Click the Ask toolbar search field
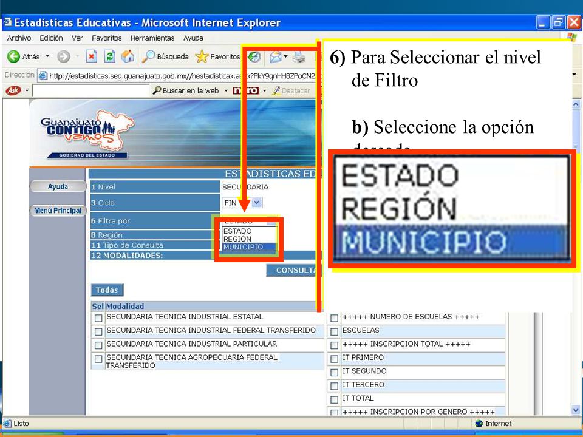Image resolution: width=583 pixels, height=437 pixels. click(90, 90)
